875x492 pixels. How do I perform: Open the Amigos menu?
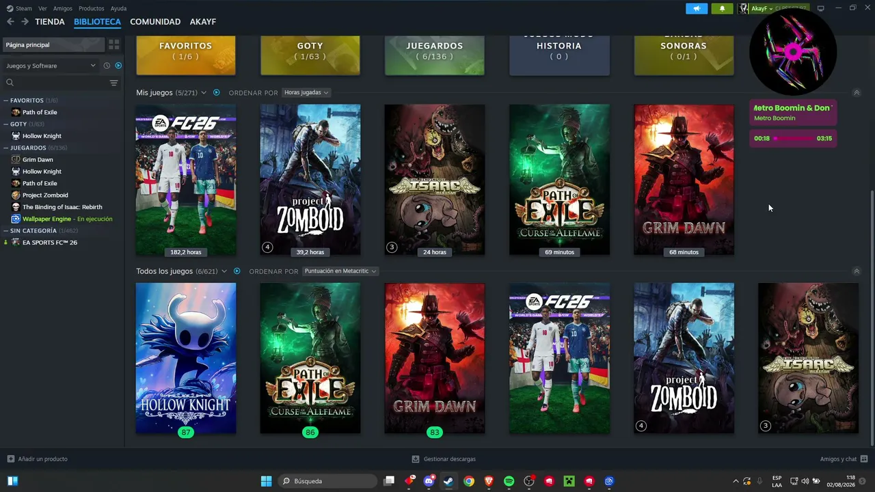tap(63, 8)
